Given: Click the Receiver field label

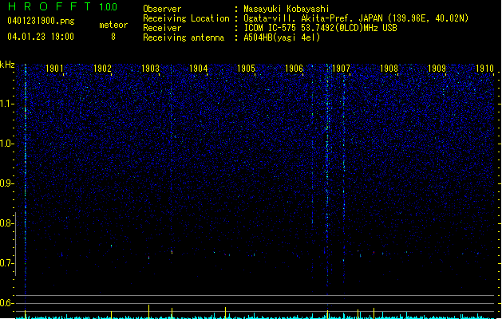Looking at the screenshot, I should [162, 28].
